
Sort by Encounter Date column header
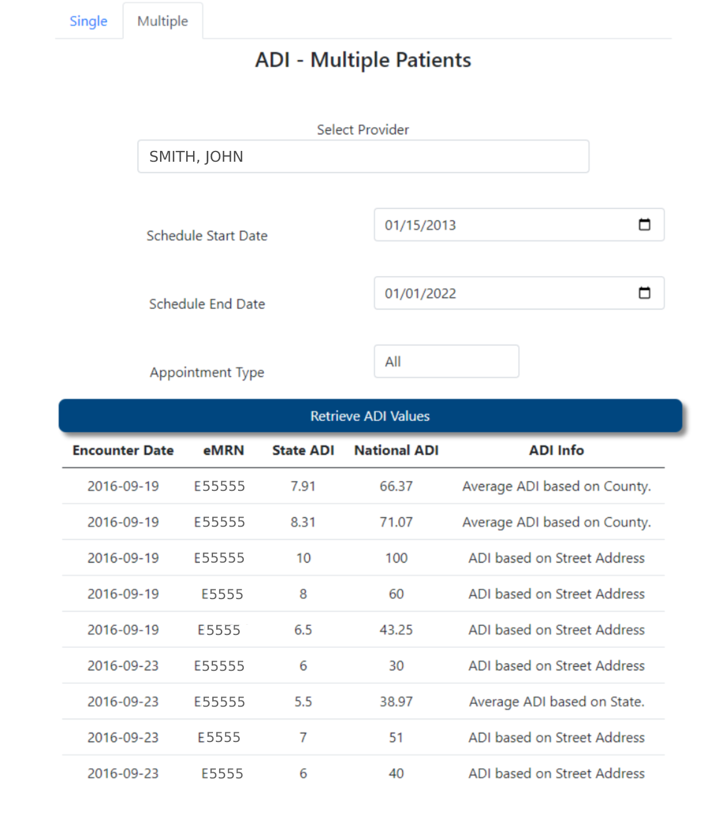tap(123, 450)
